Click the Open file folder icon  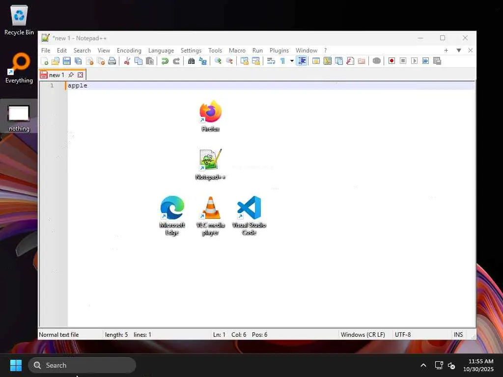pyautogui.click(x=56, y=61)
